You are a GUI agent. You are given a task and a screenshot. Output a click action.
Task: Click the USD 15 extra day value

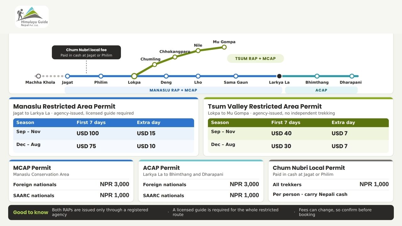(146, 133)
